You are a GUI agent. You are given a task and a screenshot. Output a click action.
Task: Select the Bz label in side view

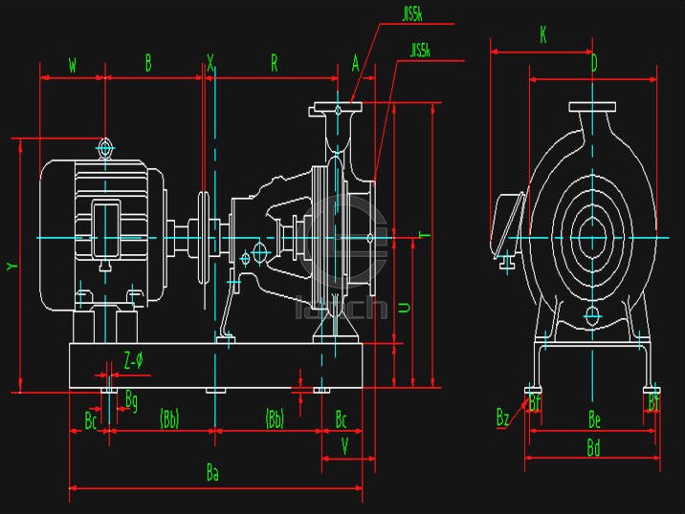point(503,418)
